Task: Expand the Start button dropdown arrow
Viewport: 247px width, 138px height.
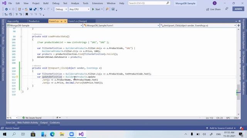Action: pos(102,9)
